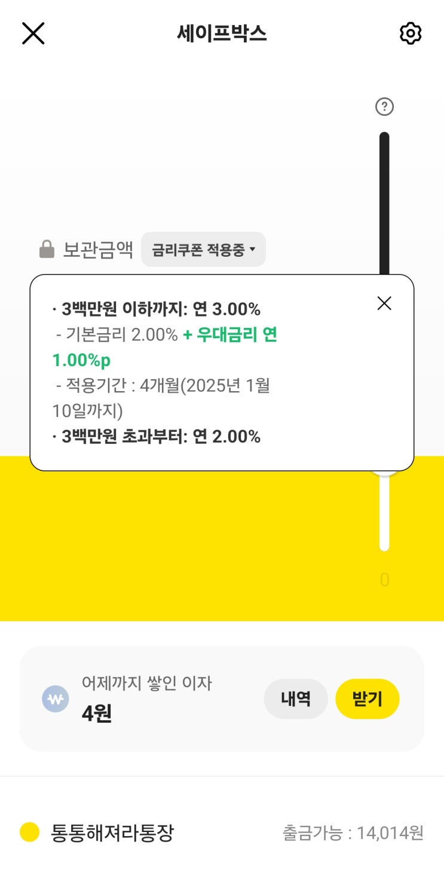Open 내역 interest history
The width and height of the screenshot is (444, 869).
[x=296, y=699]
